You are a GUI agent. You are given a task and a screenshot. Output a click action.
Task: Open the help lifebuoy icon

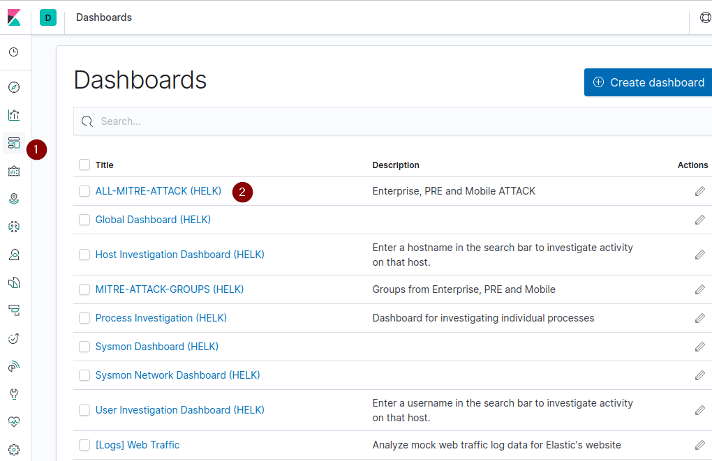[x=705, y=17]
